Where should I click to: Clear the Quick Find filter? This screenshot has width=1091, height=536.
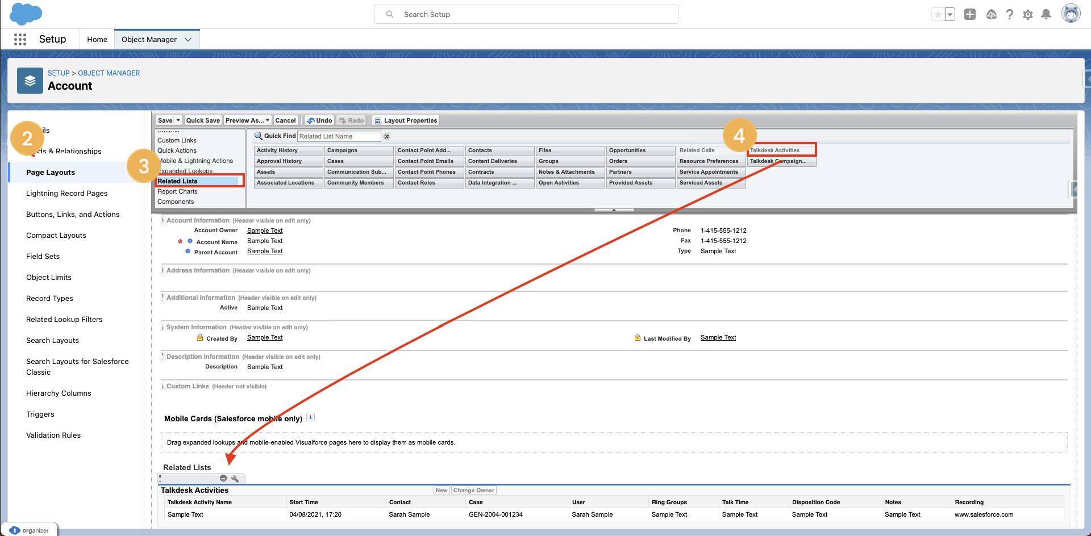click(x=387, y=136)
